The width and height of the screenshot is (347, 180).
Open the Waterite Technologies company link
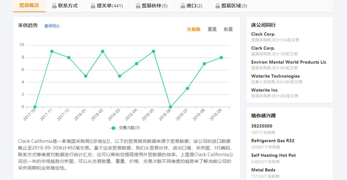275,76
